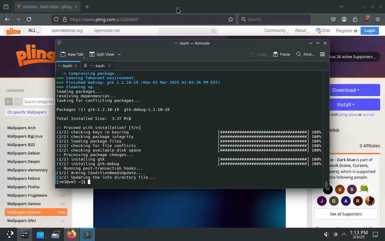This screenshot has width=385, height=241.
Task: Click the Konsole window menu icon in the title bar
Action: 59,43
